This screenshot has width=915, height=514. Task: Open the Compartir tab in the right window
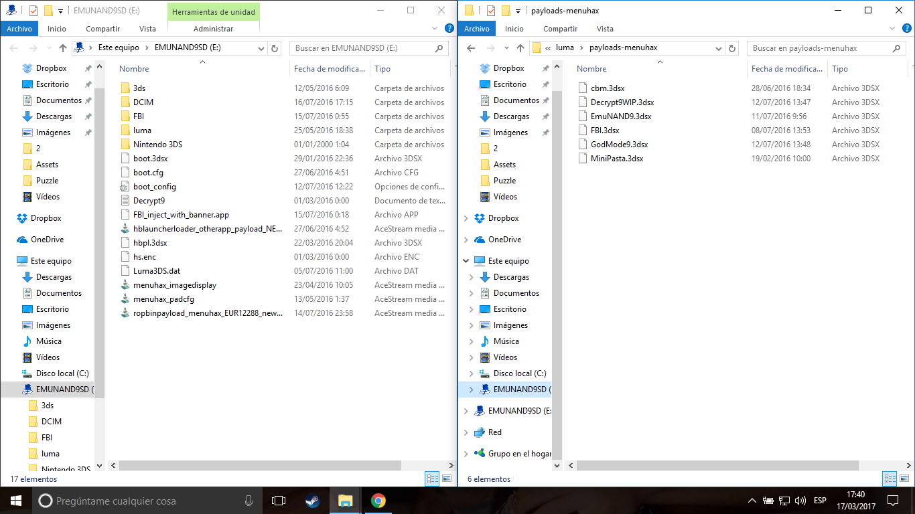tap(560, 29)
